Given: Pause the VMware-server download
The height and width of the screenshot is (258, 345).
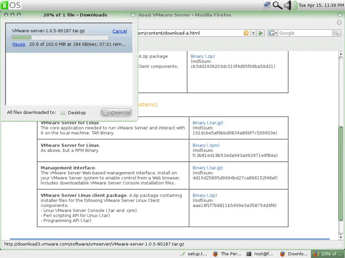Looking at the screenshot, I should pyautogui.click(x=19, y=44).
